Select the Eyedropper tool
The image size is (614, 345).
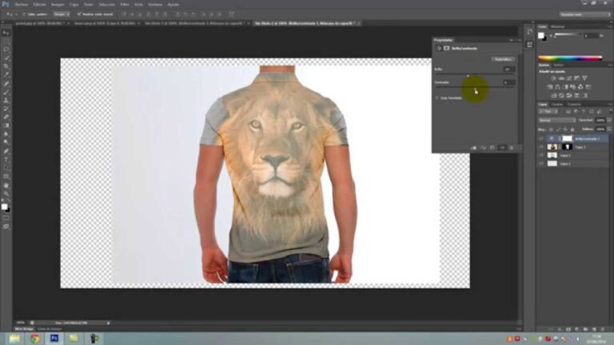[6, 75]
